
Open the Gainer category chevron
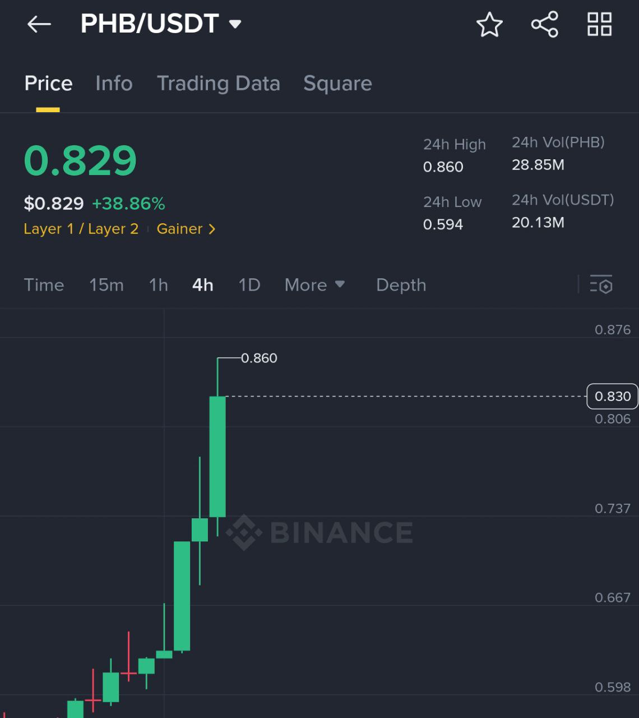[212, 229]
